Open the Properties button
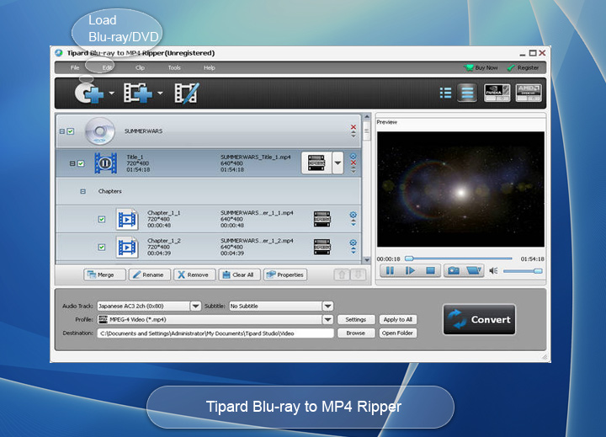 285,274
